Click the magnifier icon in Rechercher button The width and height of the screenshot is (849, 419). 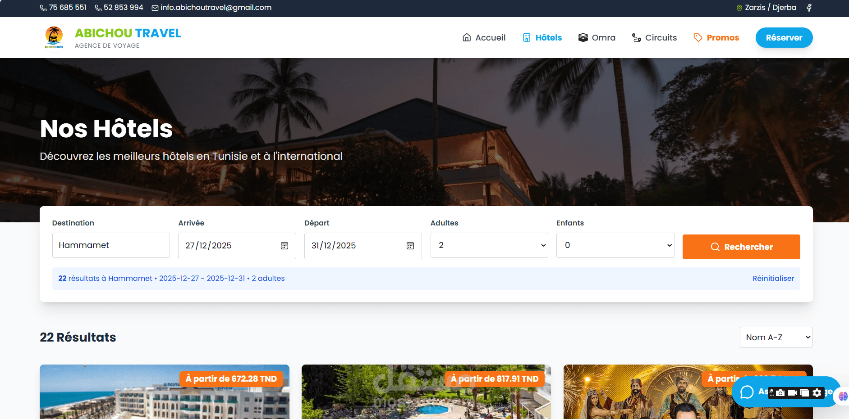coord(715,247)
